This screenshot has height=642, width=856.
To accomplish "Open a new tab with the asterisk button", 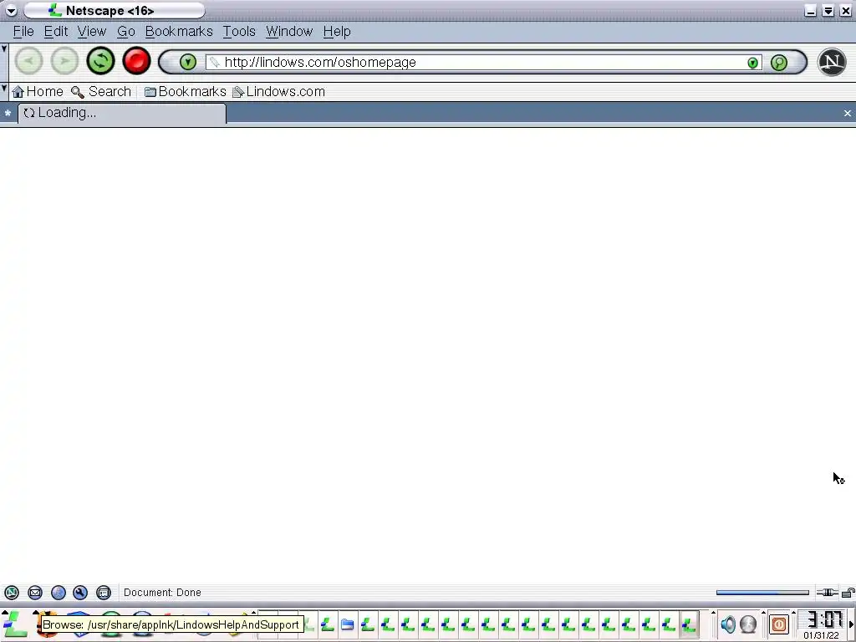I will [8, 113].
